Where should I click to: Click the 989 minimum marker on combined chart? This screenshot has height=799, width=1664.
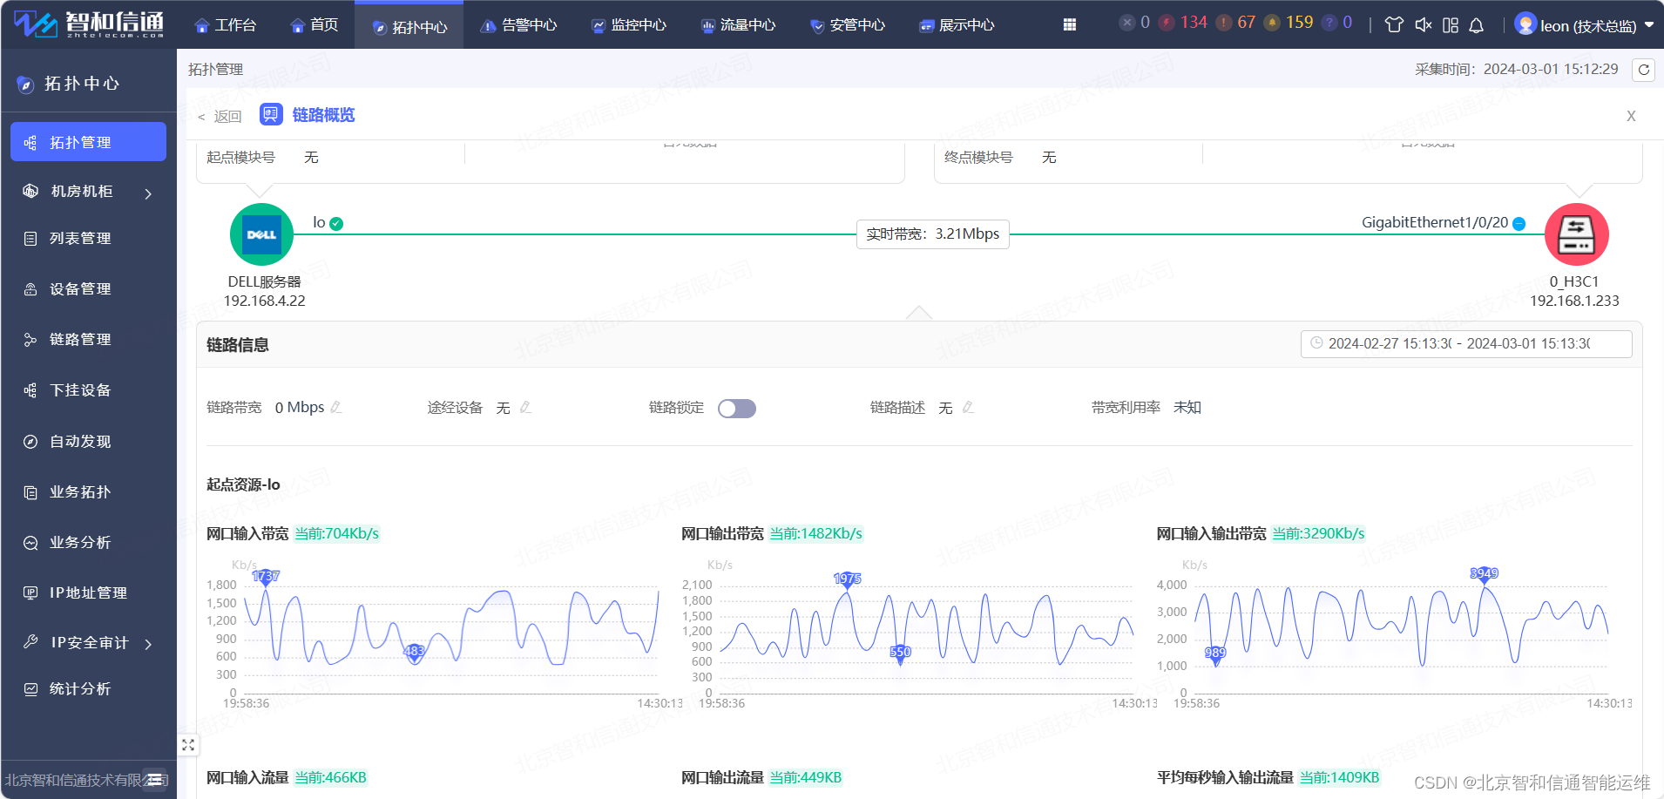point(1215,653)
